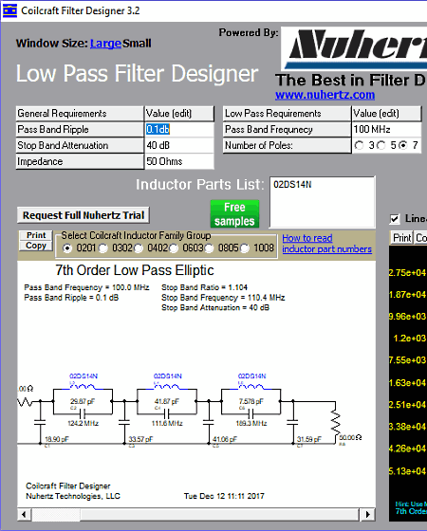Print the filter schematic

click(36, 235)
